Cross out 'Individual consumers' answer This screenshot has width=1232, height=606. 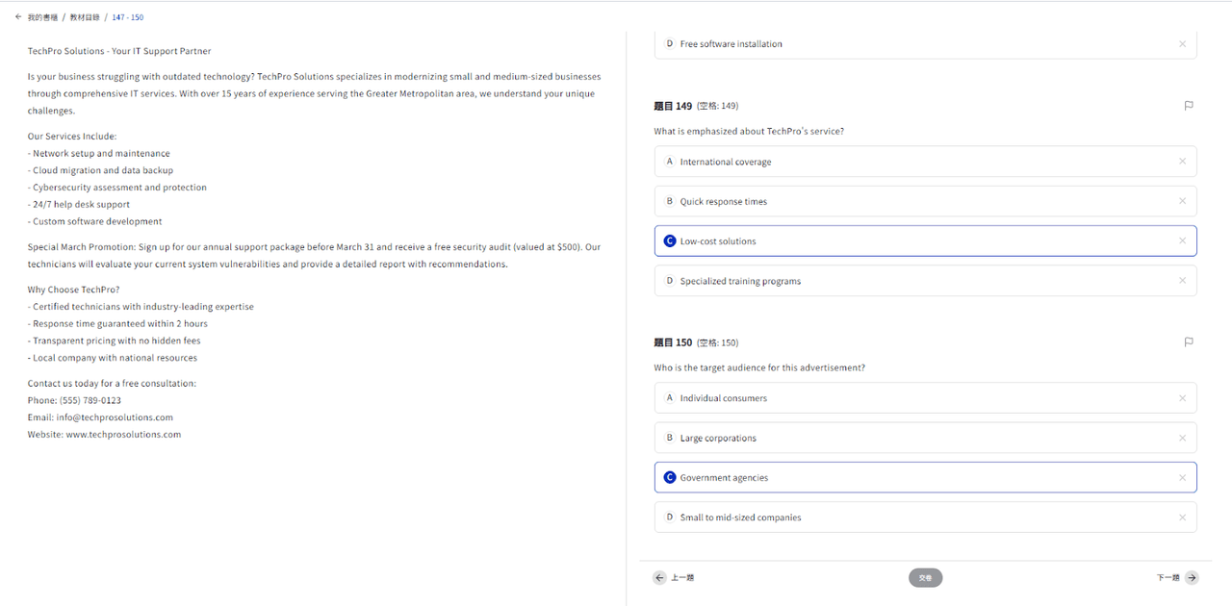(1182, 398)
